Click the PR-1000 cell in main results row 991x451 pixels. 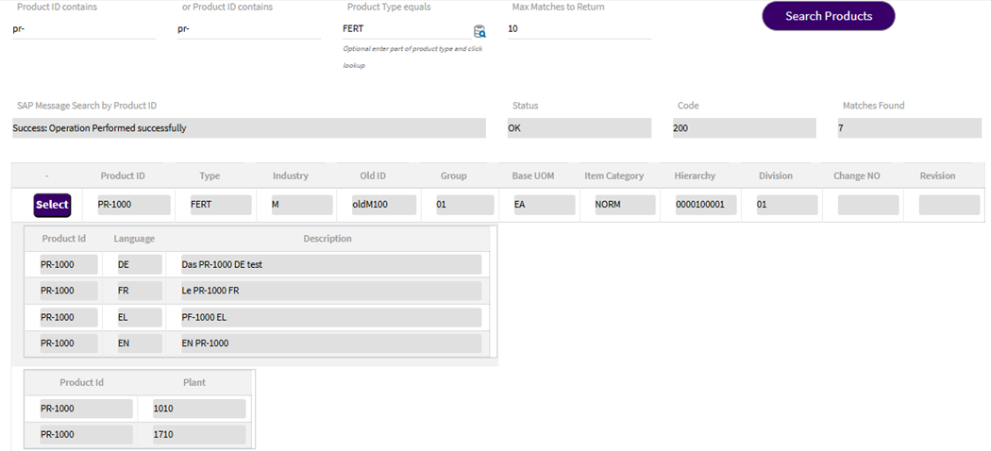(133, 206)
